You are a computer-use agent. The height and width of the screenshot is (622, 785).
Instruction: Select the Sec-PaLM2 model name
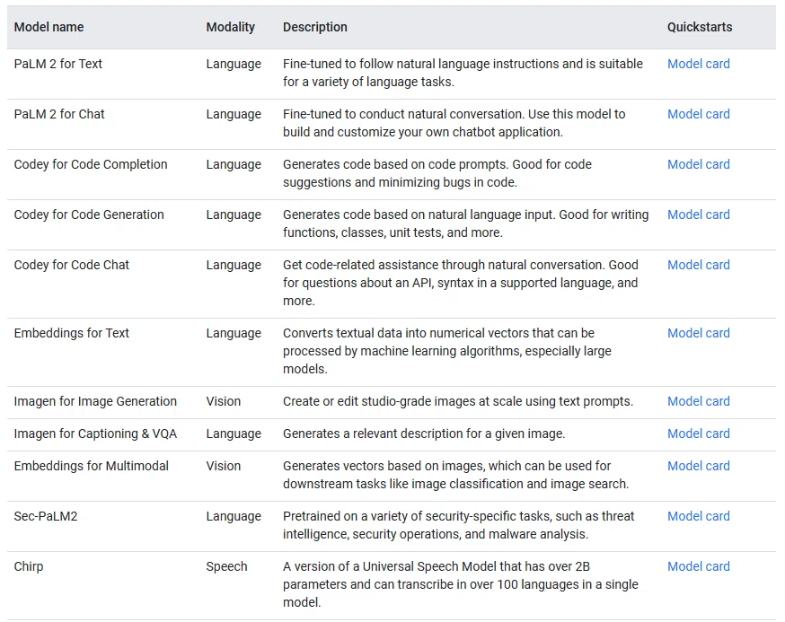click(46, 516)
